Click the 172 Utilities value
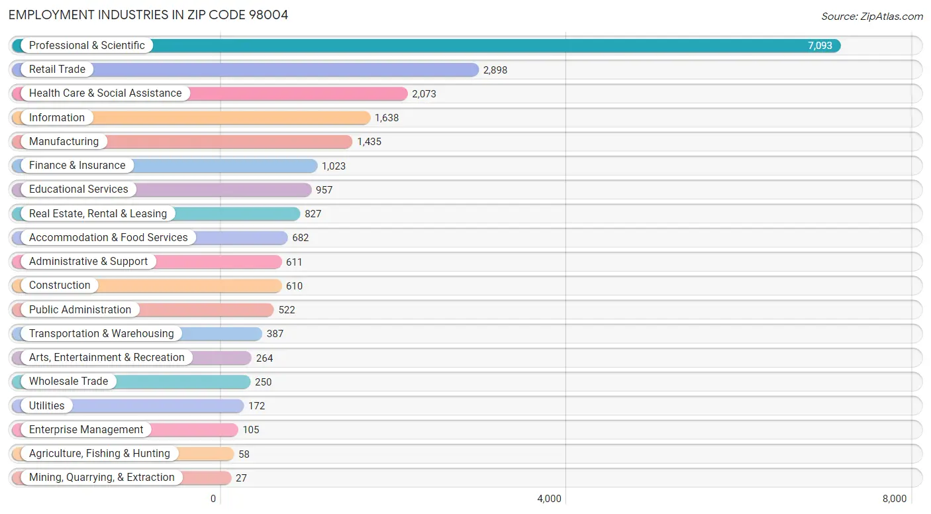The image size is (931, 514). [257, 406]
